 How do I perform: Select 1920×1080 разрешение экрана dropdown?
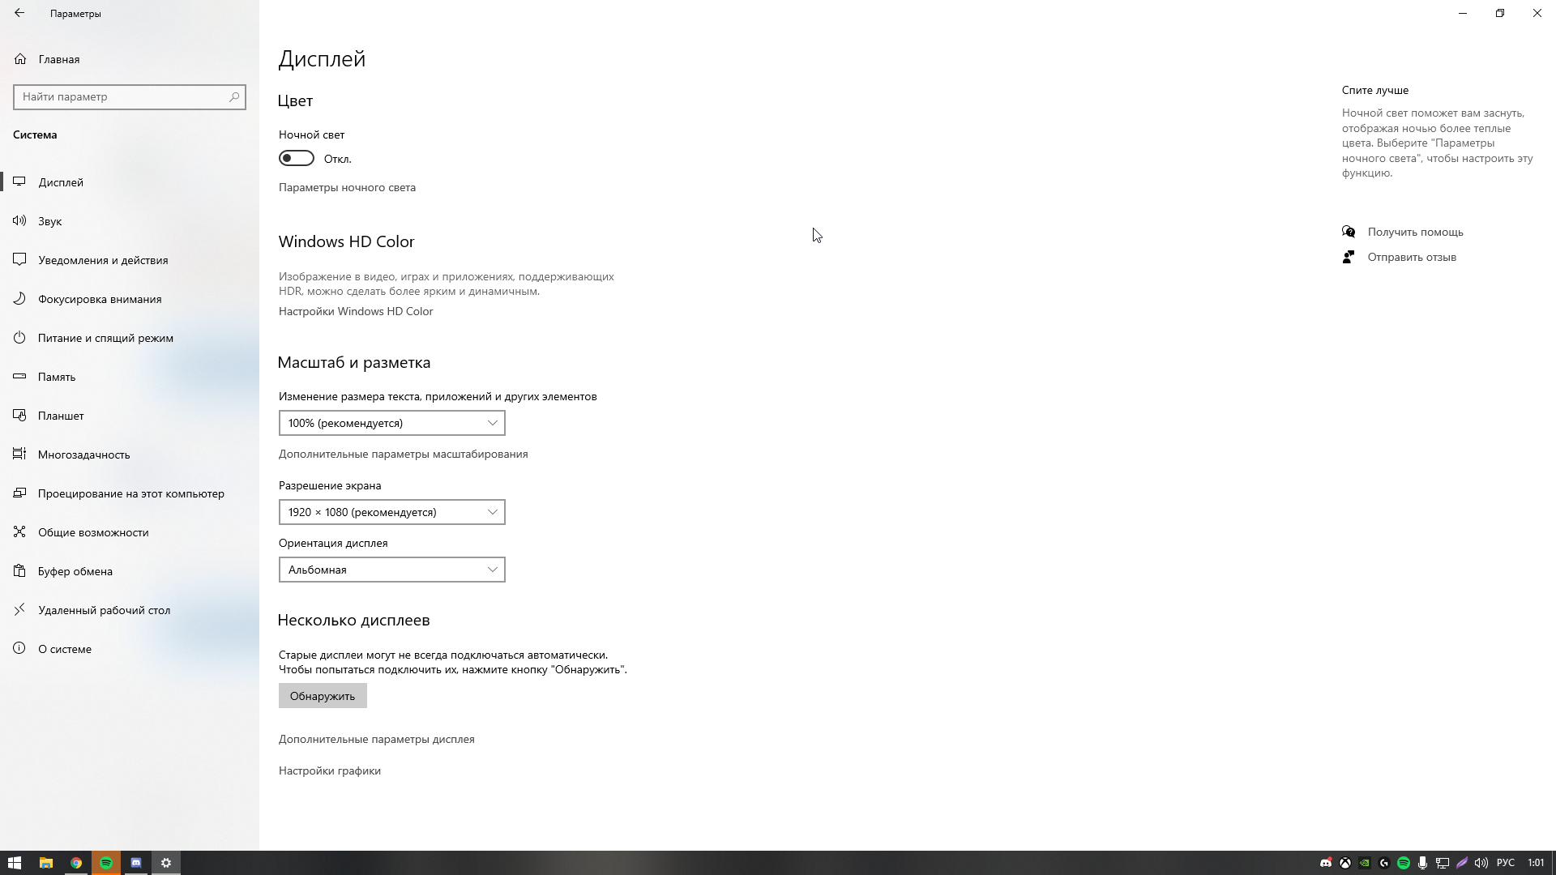pyautogui.click(x=391, y=510)
